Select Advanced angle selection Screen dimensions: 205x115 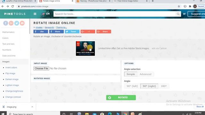[145, 74]
